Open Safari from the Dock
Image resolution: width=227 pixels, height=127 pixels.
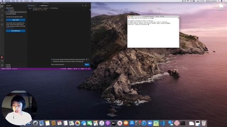144,123
